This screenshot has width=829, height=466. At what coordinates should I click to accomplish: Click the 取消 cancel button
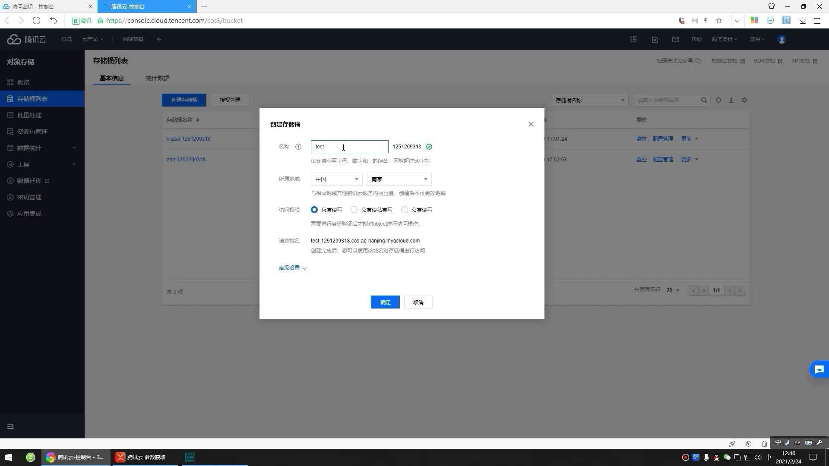[x=418, y=302]
